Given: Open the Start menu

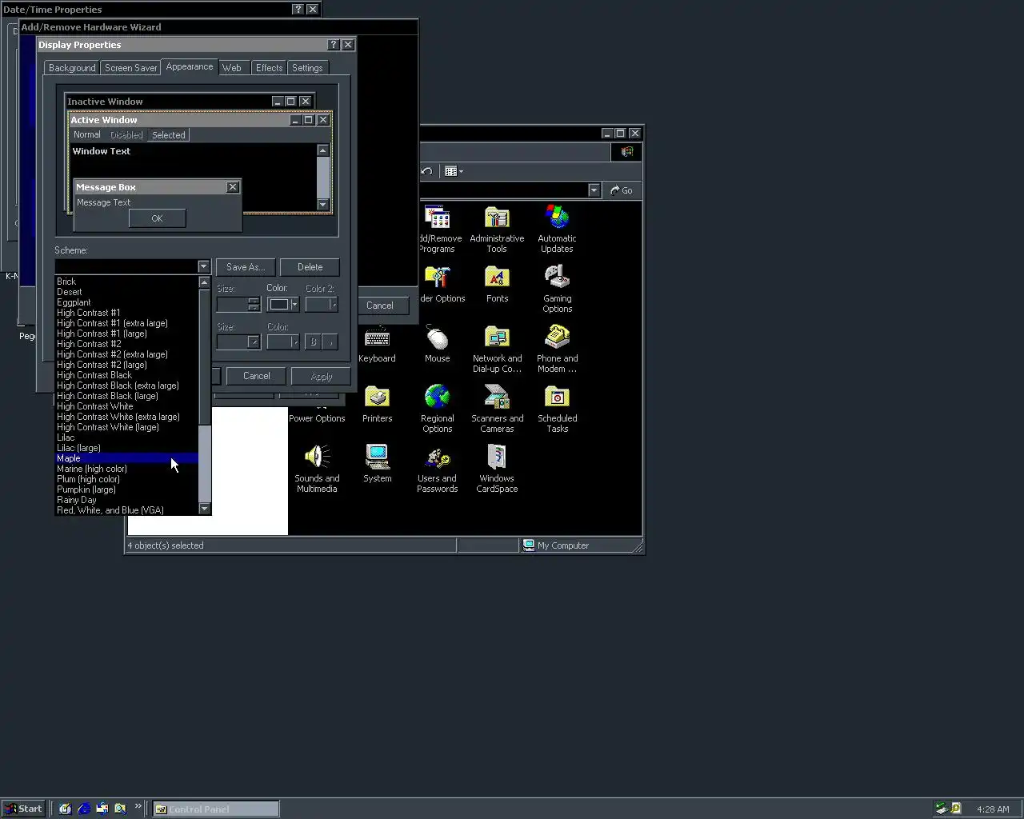Looking at the screenshot, I should tap(23, 809).
